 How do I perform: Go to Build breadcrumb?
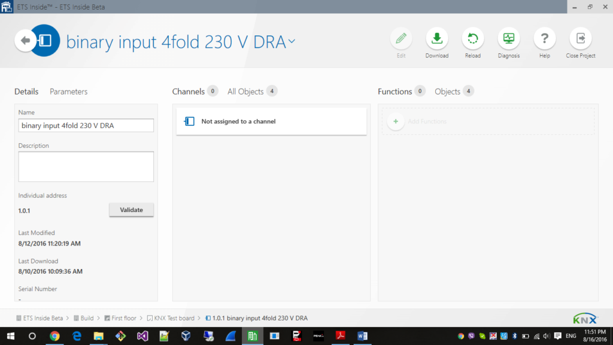pyautogui.click(x=84, y=318)
